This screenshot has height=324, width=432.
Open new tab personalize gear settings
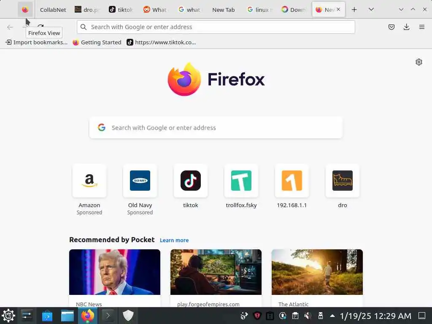coord(419,62)
